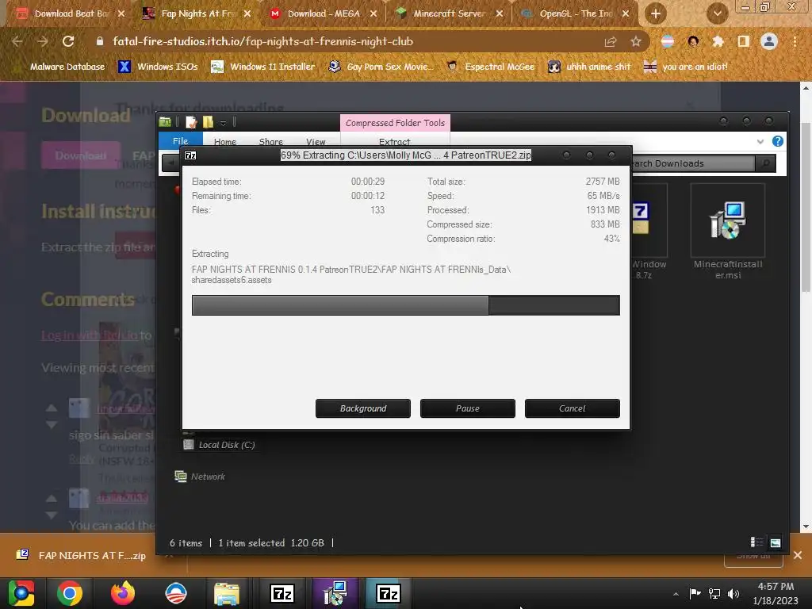Open Firefox from taskbar
This screenshot has height=609, width=812.
click(x=123, y=593)
